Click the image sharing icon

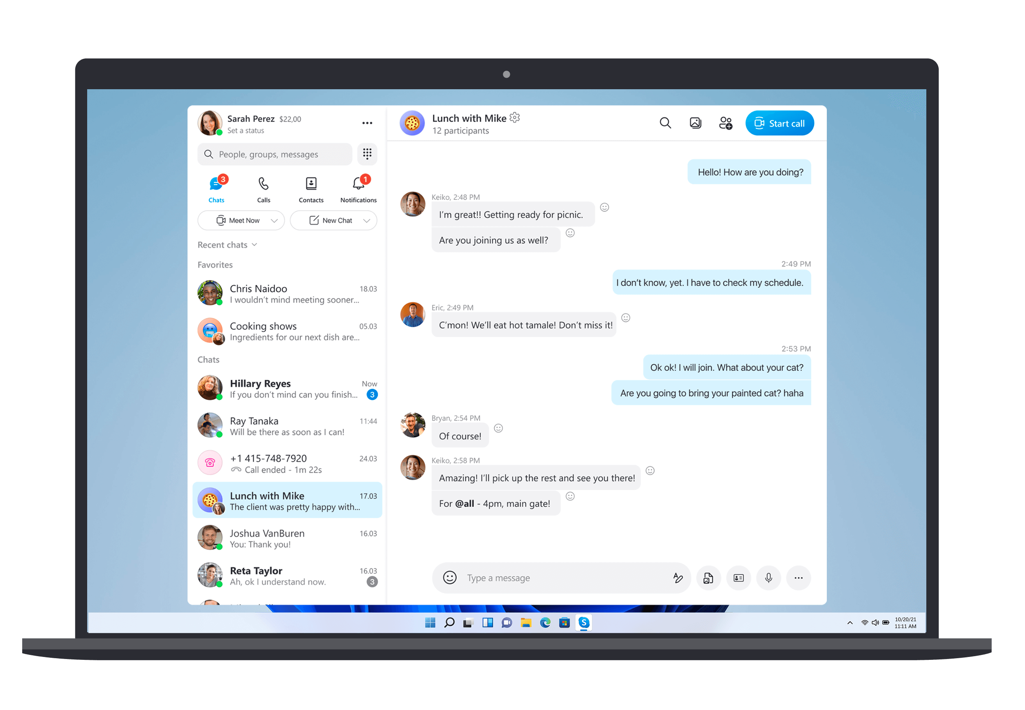tap(696, 123)
